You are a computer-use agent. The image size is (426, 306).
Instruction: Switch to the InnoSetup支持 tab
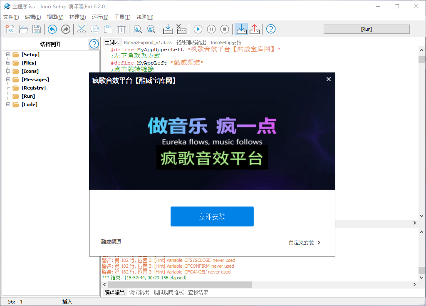pyautogui.click(x=226, y=42)
